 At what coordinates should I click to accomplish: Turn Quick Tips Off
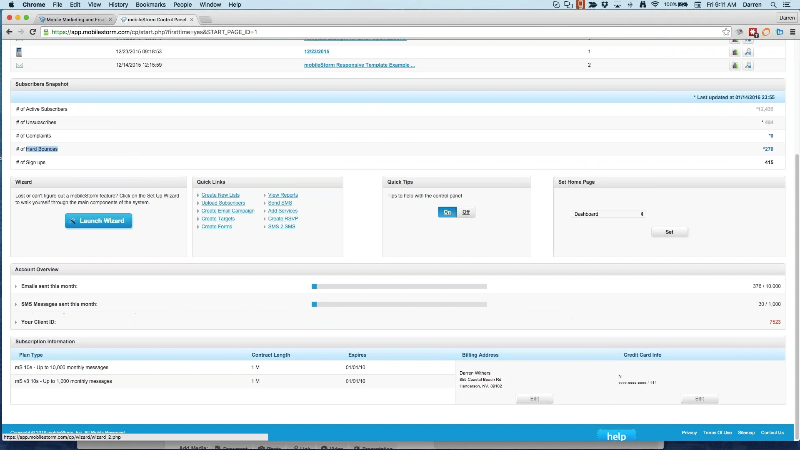(465, 212)
